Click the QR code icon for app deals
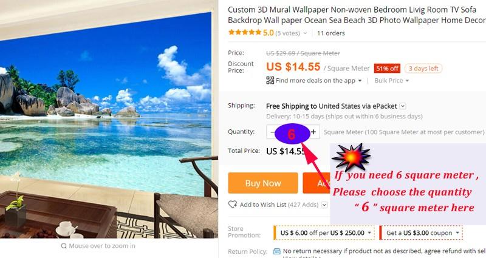The width and height of the screenshot is (486, 258). coord(270,81)
